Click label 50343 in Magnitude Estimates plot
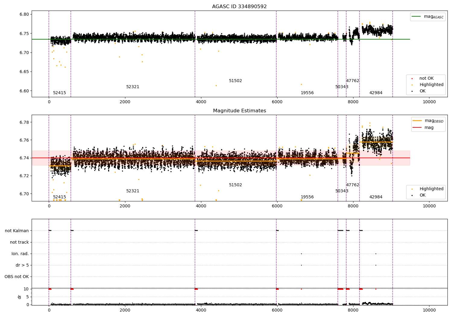 (x=342, y=191)
